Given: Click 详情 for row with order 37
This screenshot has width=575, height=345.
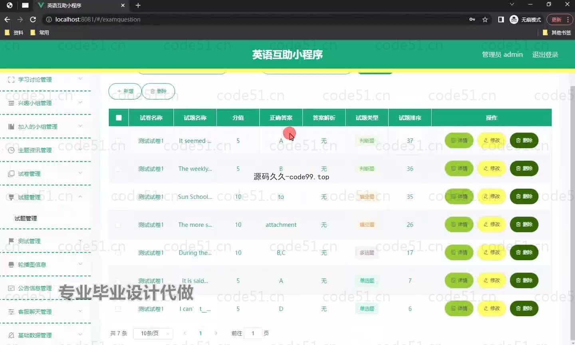Looking at the screenshot, I should pos(459,141).
